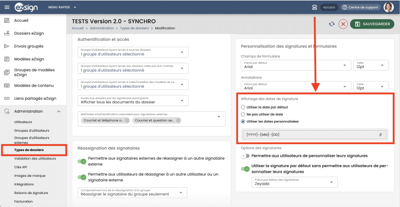Viewport: 400px width, 207px height.
Task: Open Clés API submenu item
Action: click(x=21, y=167)
